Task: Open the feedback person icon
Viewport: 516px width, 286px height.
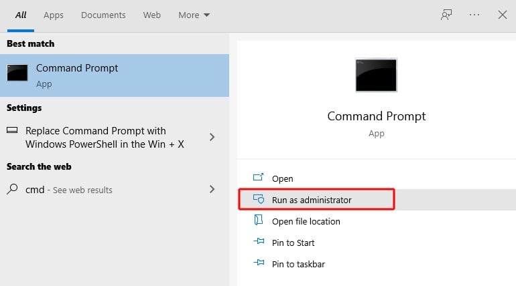Action: tap(446, 15)
